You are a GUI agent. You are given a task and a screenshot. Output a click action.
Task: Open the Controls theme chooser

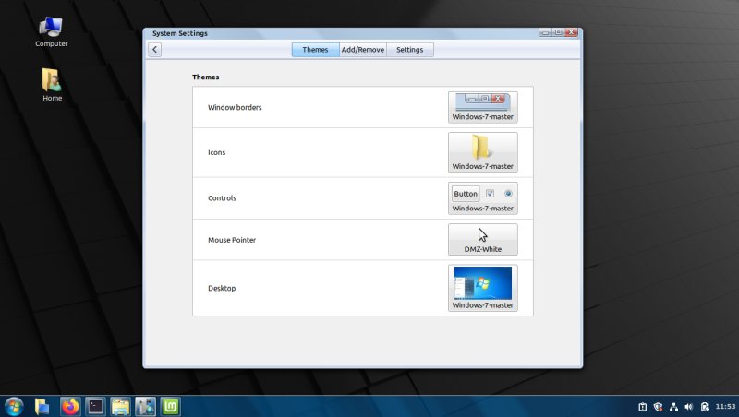click(482, 198)
